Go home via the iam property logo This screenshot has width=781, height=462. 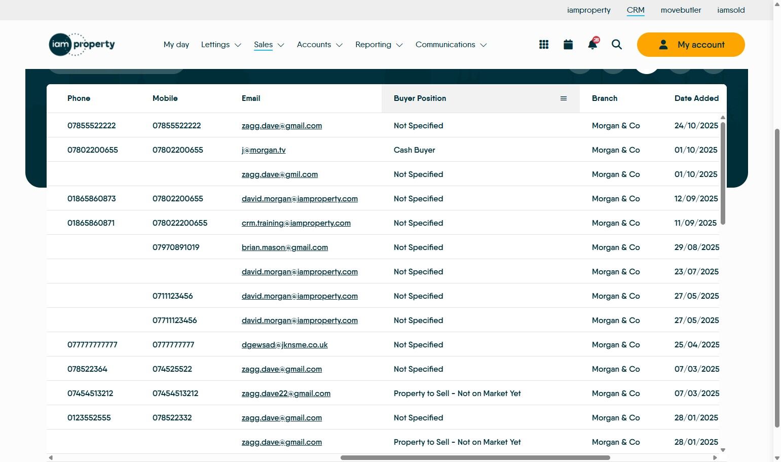pyautogui.click(x=82, y=45)
